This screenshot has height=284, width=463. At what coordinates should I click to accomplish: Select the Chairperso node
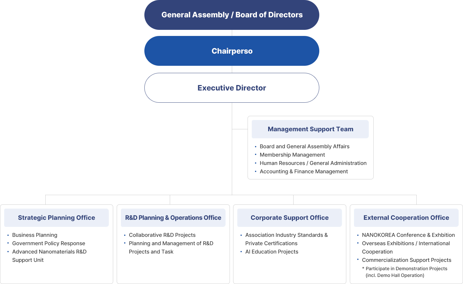(232, 51)
